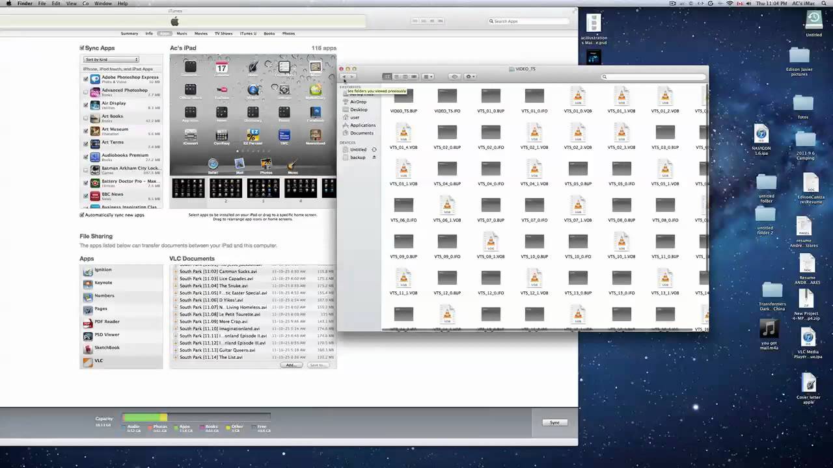Image resolution: width=833 pixels, height=468 pixels.
Task: Open the Finder arrange-by dropdown
Action: 428,77
